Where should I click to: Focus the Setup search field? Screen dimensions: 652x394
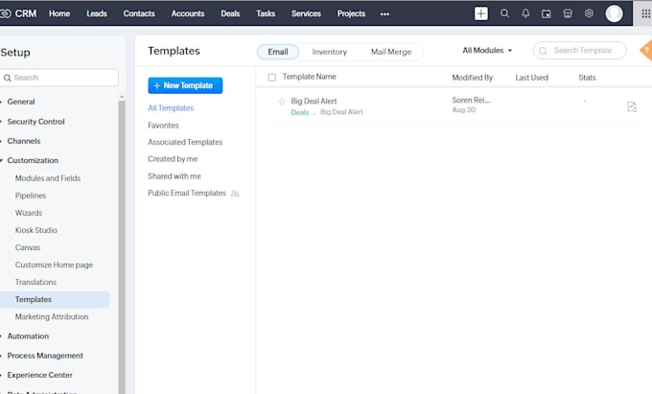(59, 78)
